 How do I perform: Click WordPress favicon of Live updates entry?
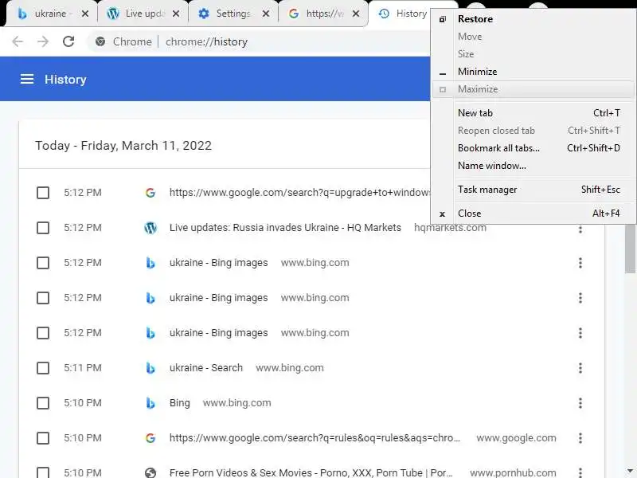[x=150, y=228]
